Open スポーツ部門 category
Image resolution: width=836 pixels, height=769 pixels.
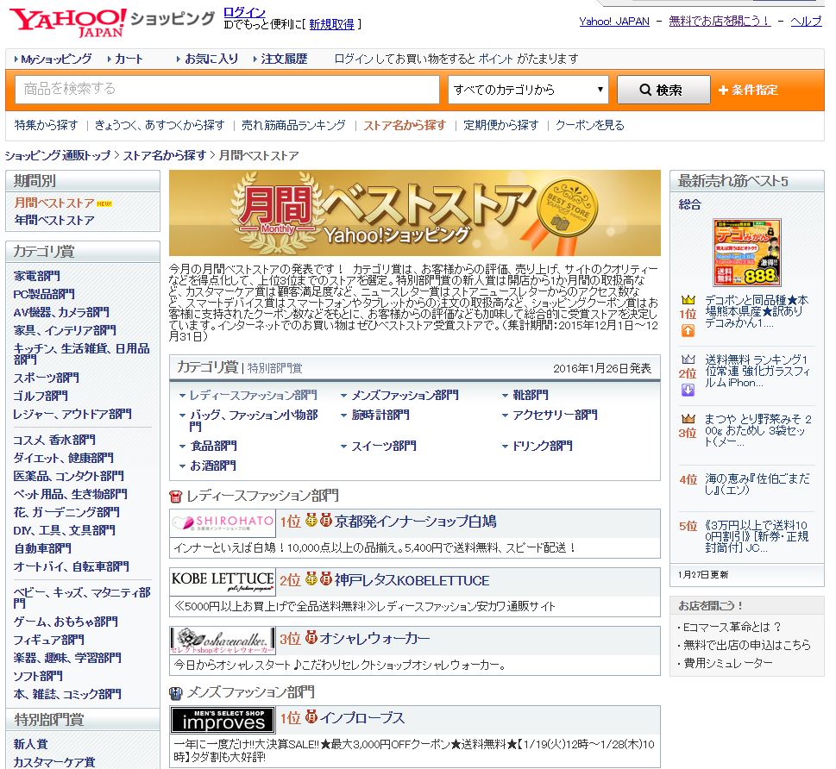pyautogui.click(x=47, y=378)
